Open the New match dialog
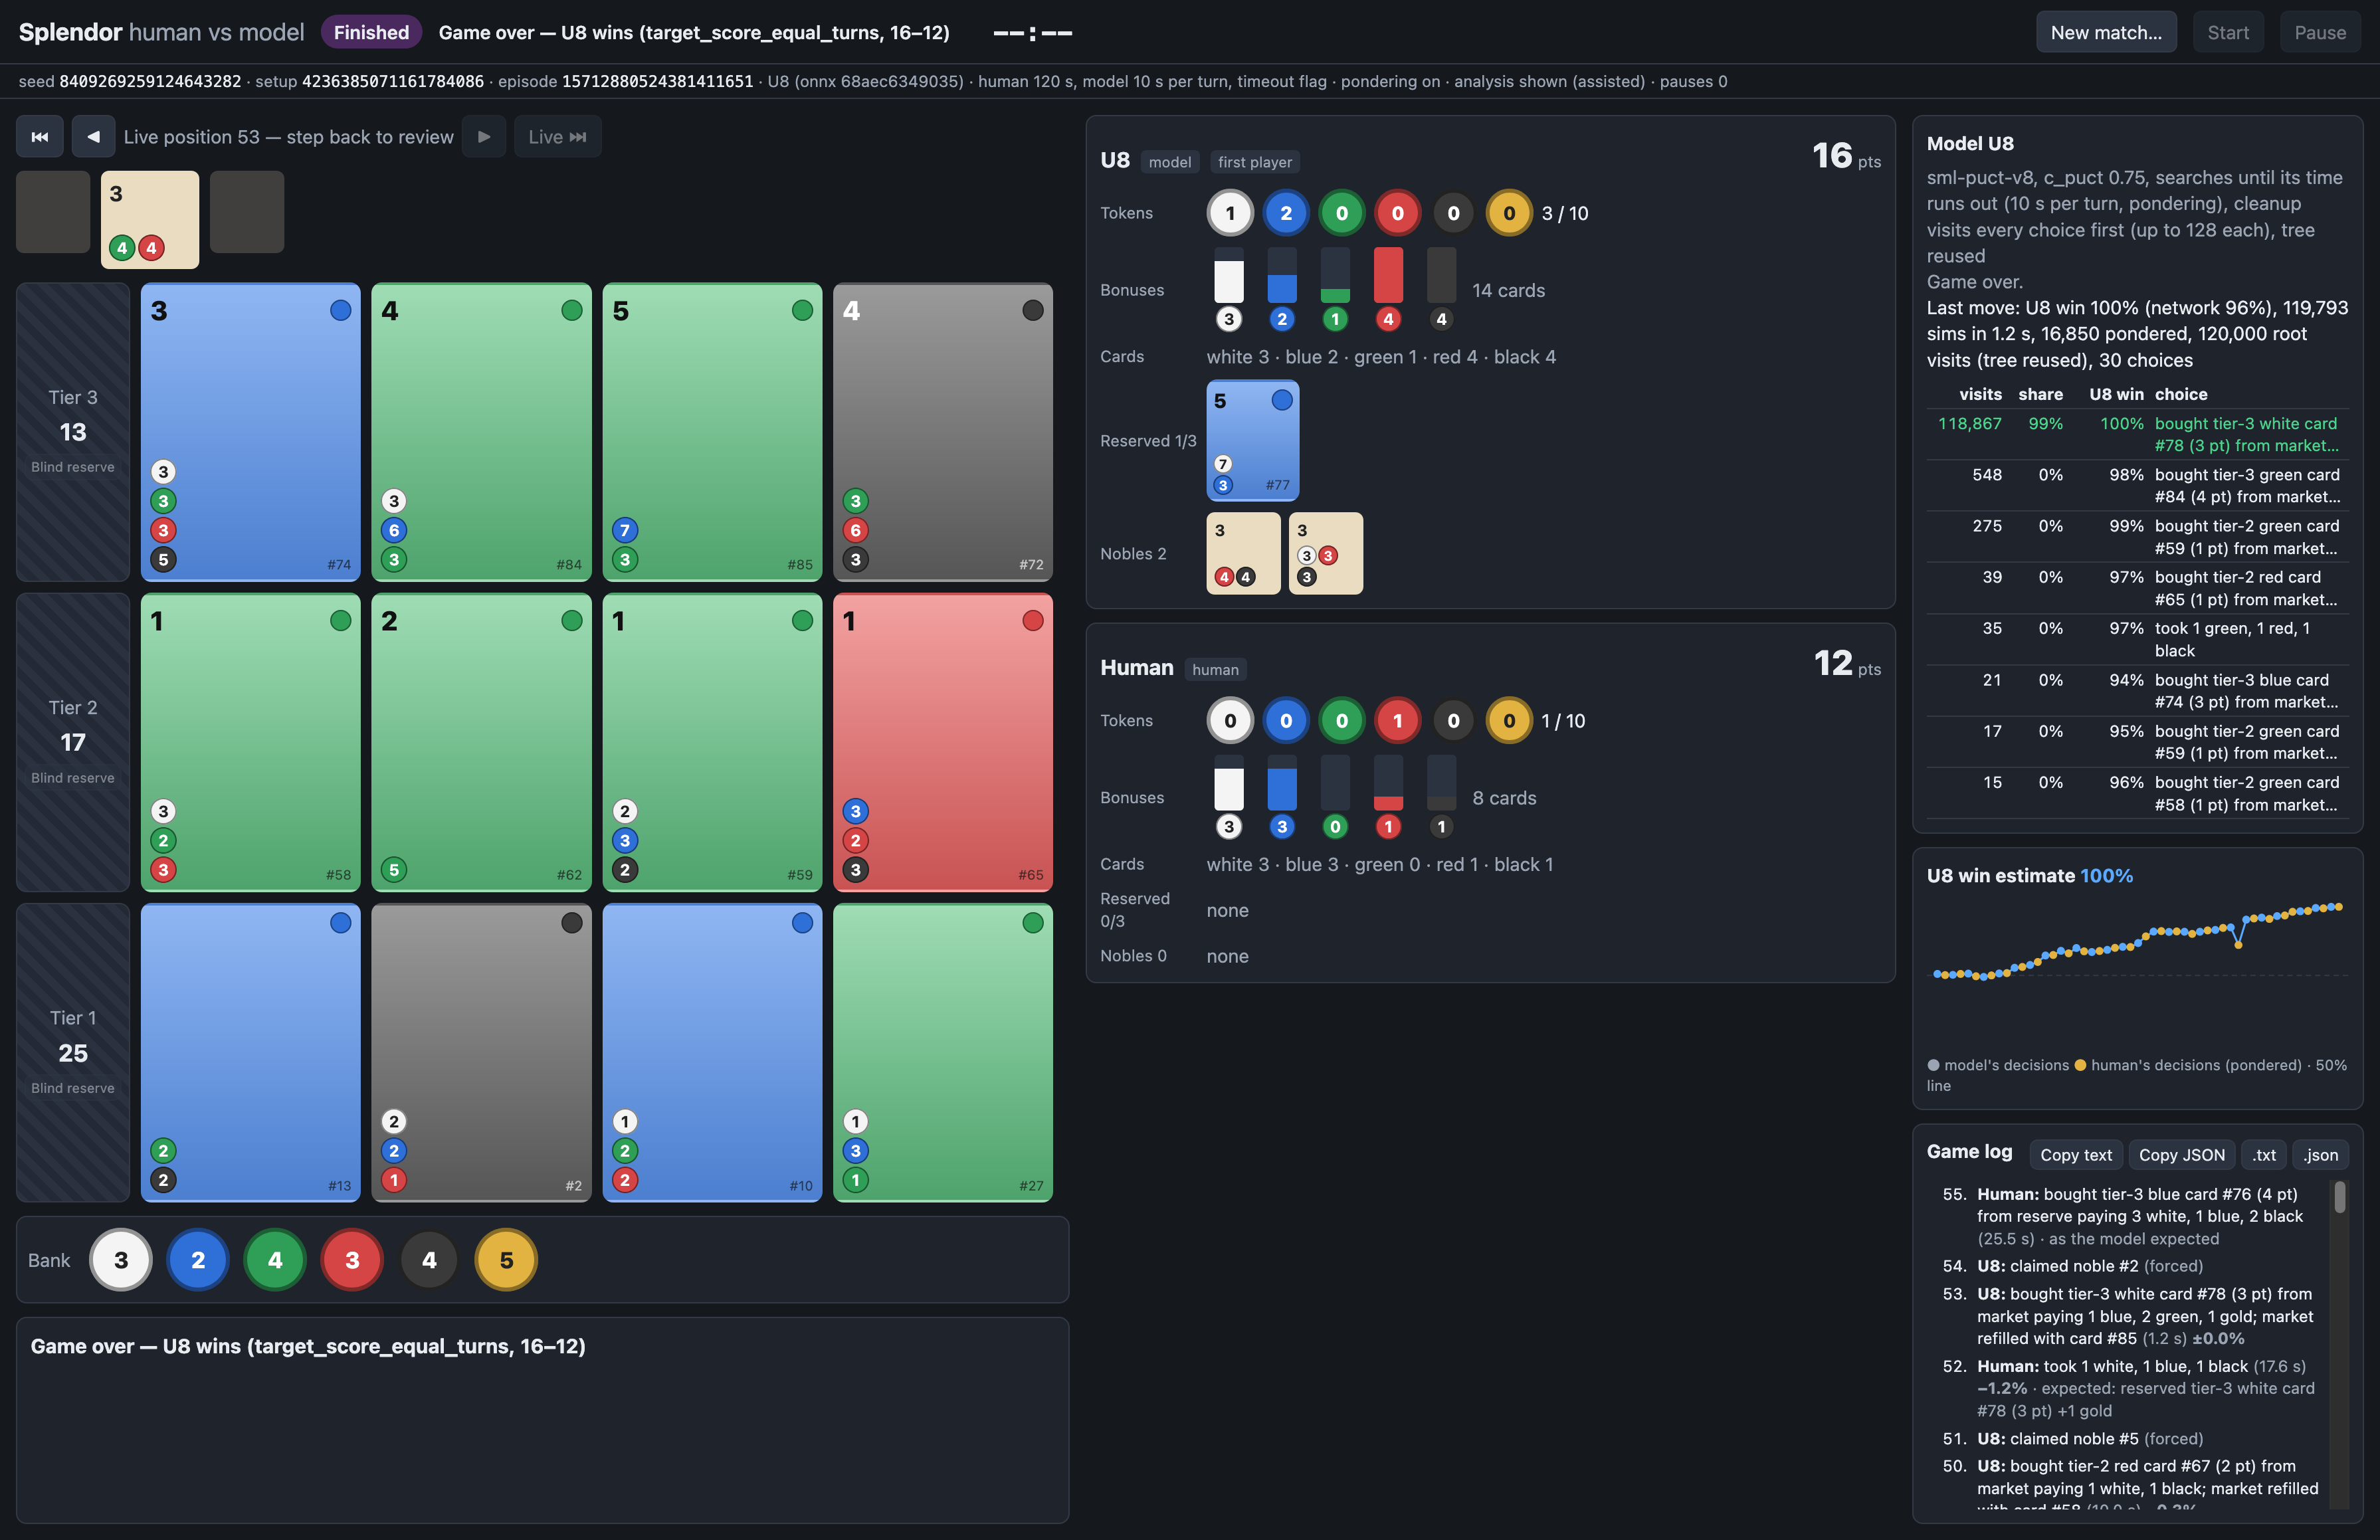Screen dimensions: 2380x1540 pos(2106,33)
